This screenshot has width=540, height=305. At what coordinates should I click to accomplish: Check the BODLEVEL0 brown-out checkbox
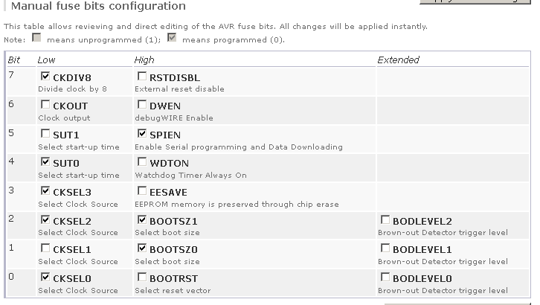385,277
